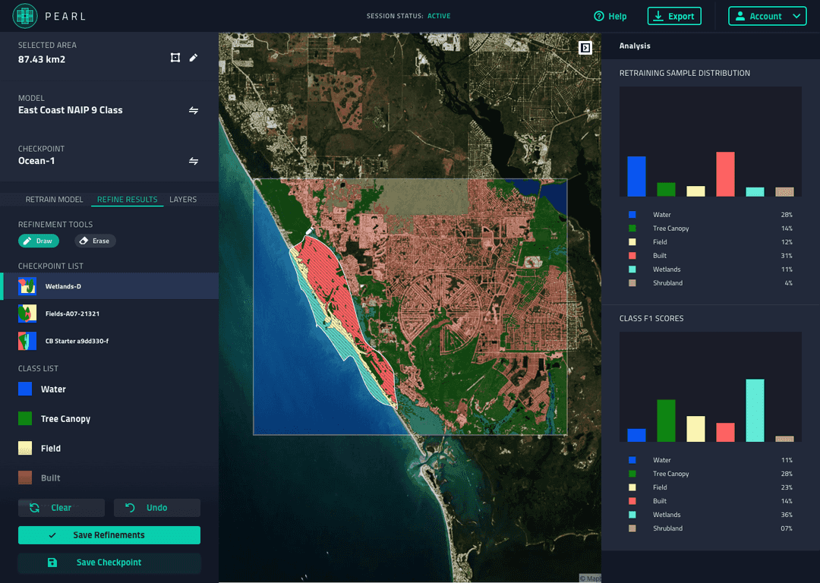
Task: Click the swap icon beside East Coast NAIP model
Action: tap(194, 110)
